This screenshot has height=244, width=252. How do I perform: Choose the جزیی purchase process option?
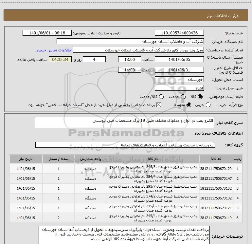[208, 105]
